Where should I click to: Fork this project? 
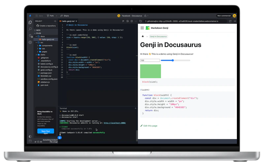[x=50, y=16]
